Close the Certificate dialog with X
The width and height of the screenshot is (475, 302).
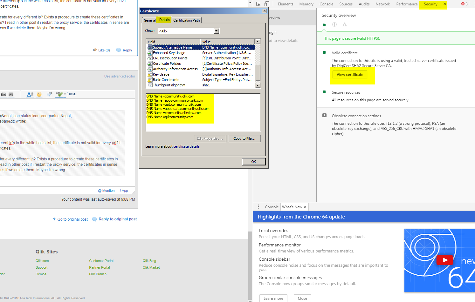pyautogui.click(x=264, y=11)
